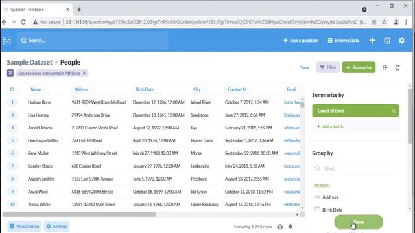Click the Done button
This screenshot has height=233, width=415.
point(359,222)
